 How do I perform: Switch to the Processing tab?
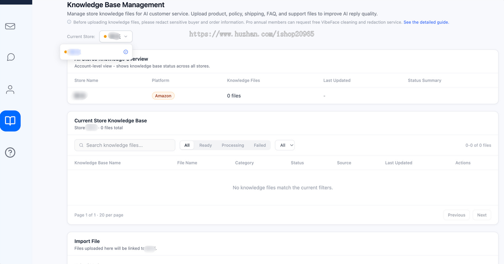pos(233,145)
